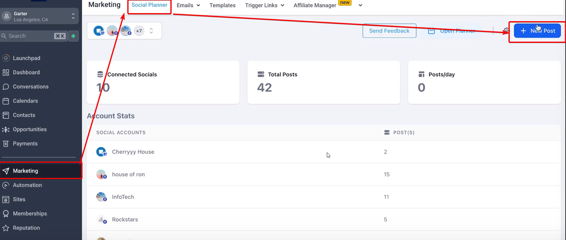Expand the Emails dropdown menu

188,5
